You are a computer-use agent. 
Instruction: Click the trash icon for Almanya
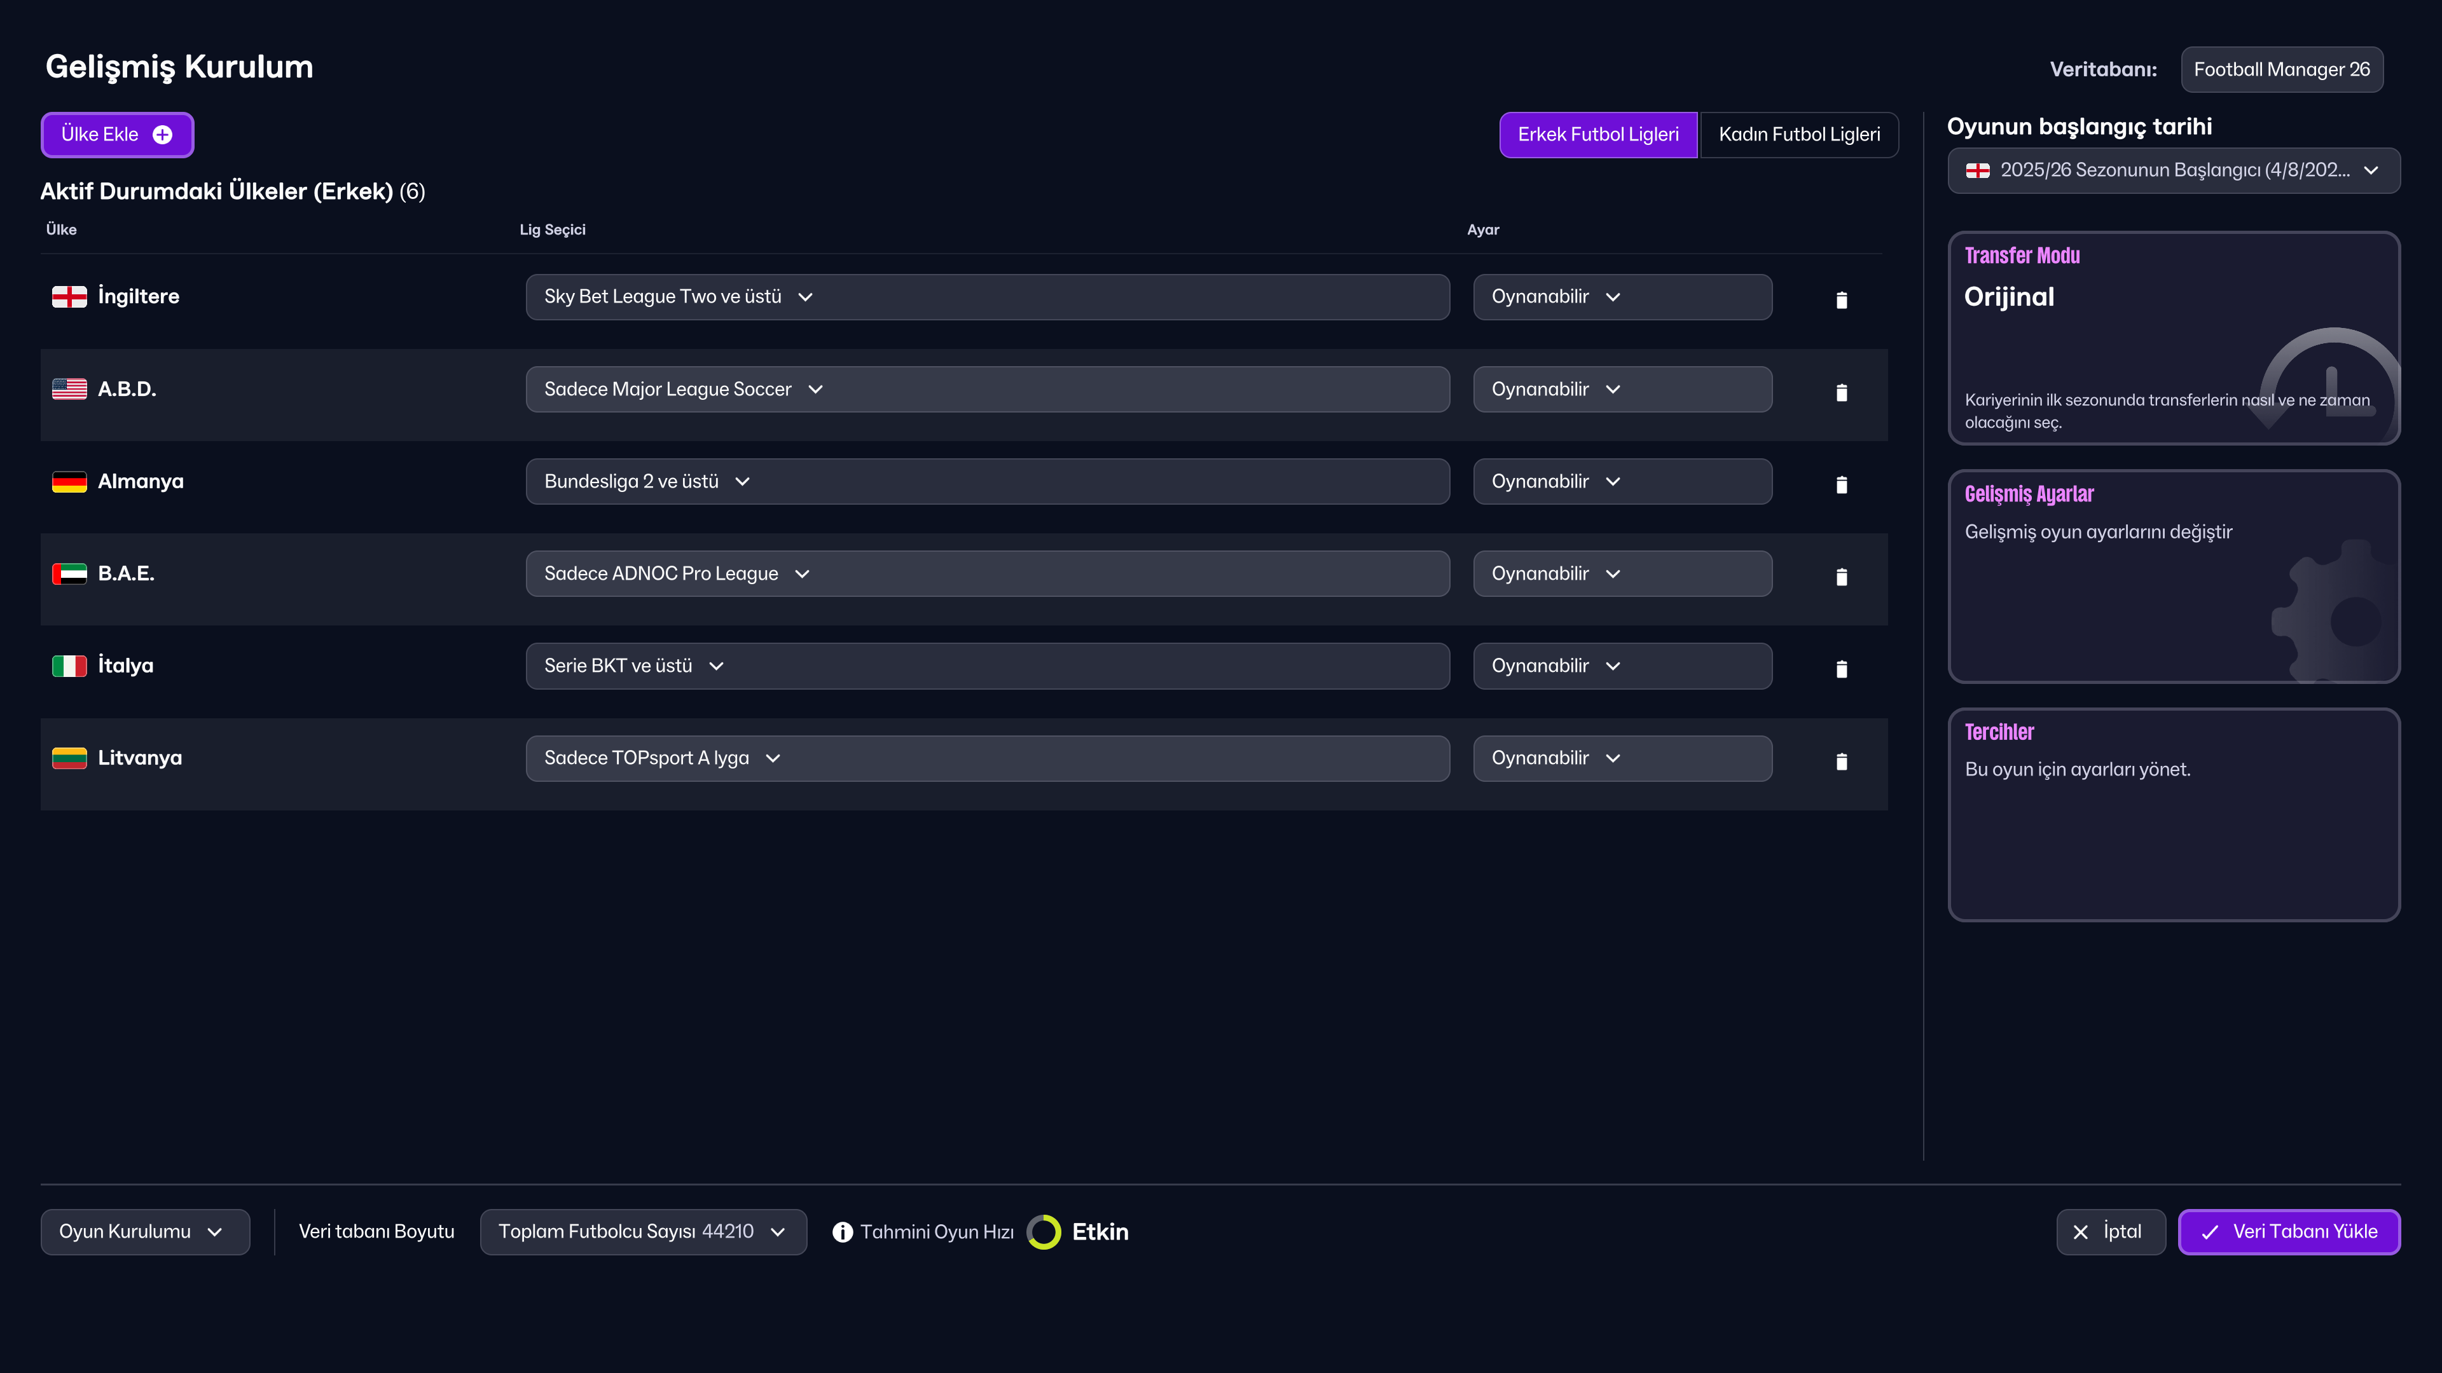point(1841,484)
